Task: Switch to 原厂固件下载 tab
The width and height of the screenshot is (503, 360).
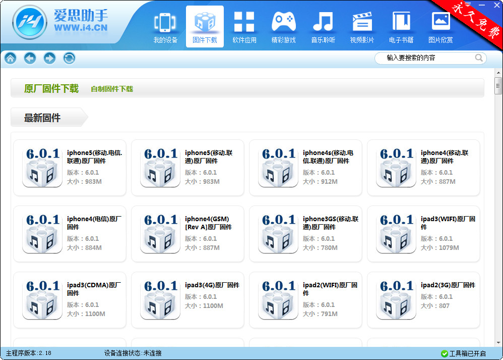Action: (x=51, y=88)
